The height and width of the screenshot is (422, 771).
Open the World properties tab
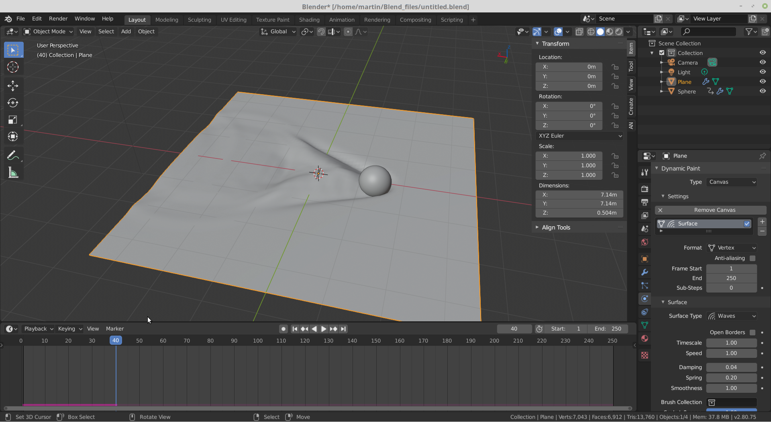tap(645, 243)
